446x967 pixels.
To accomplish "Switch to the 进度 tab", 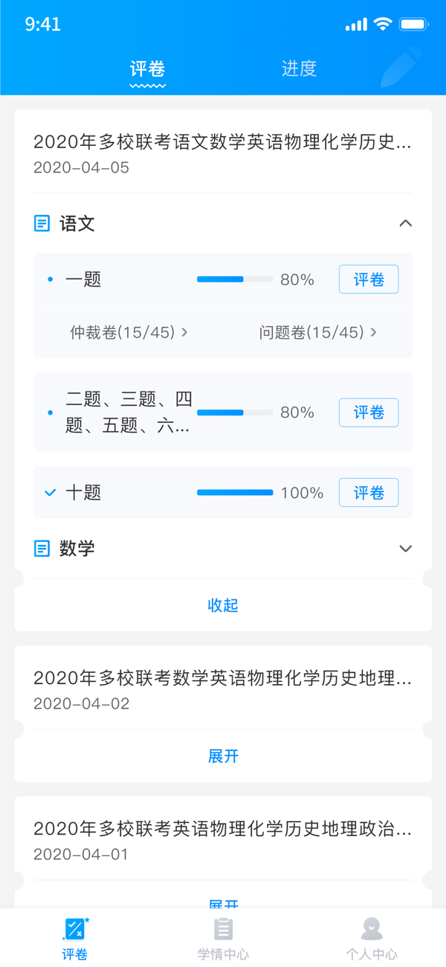I will (300, 68).
